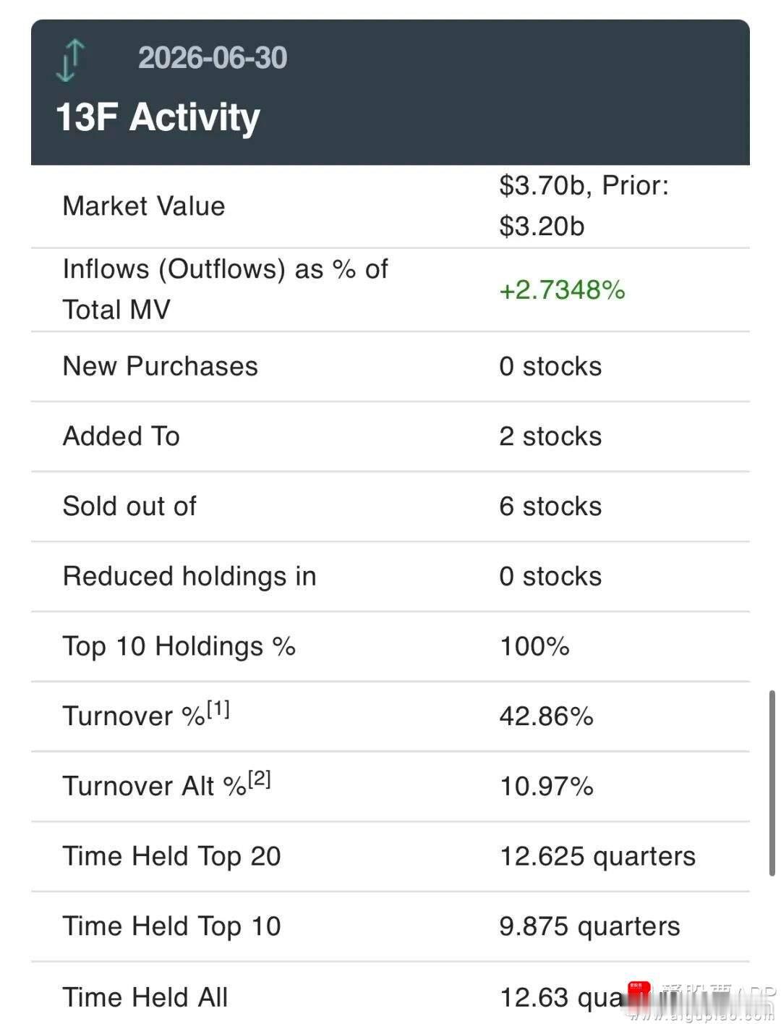This screenshot has height=1024, width=781.
Task: Click the 13F Activity heading
Action: [x=158, y=117]
